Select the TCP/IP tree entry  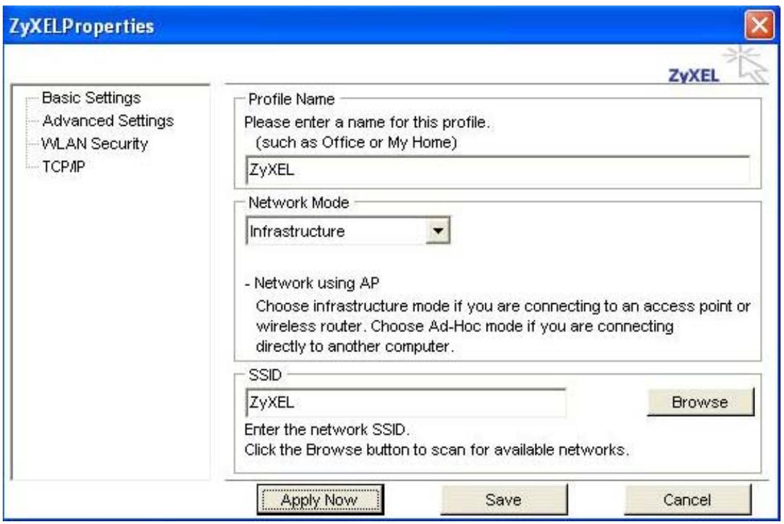pos(63,167)
